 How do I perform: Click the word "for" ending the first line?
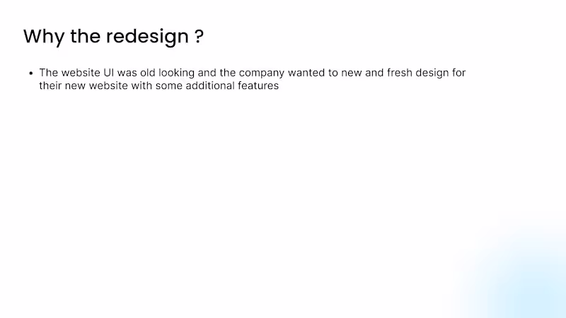460,73
